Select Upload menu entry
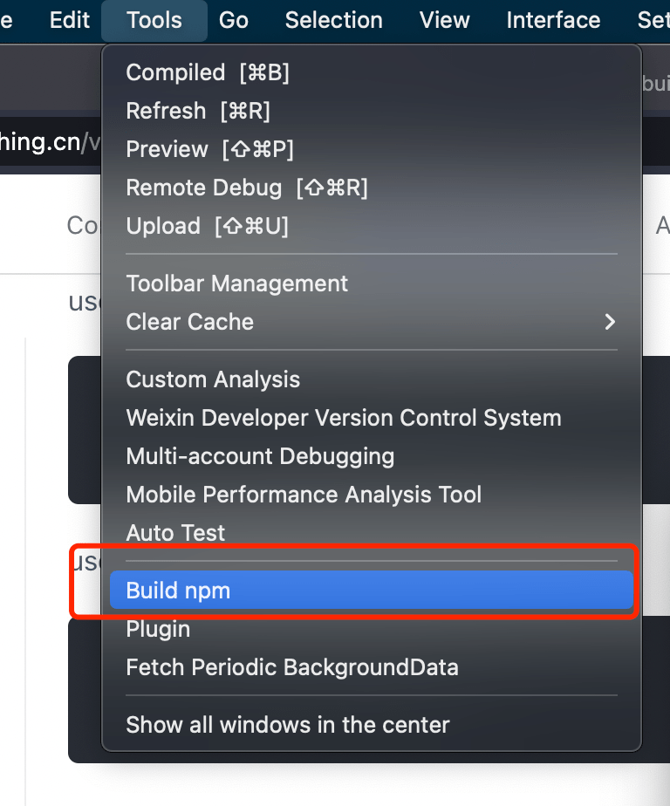This screenshot has height=806, width=670. (207, 226)
